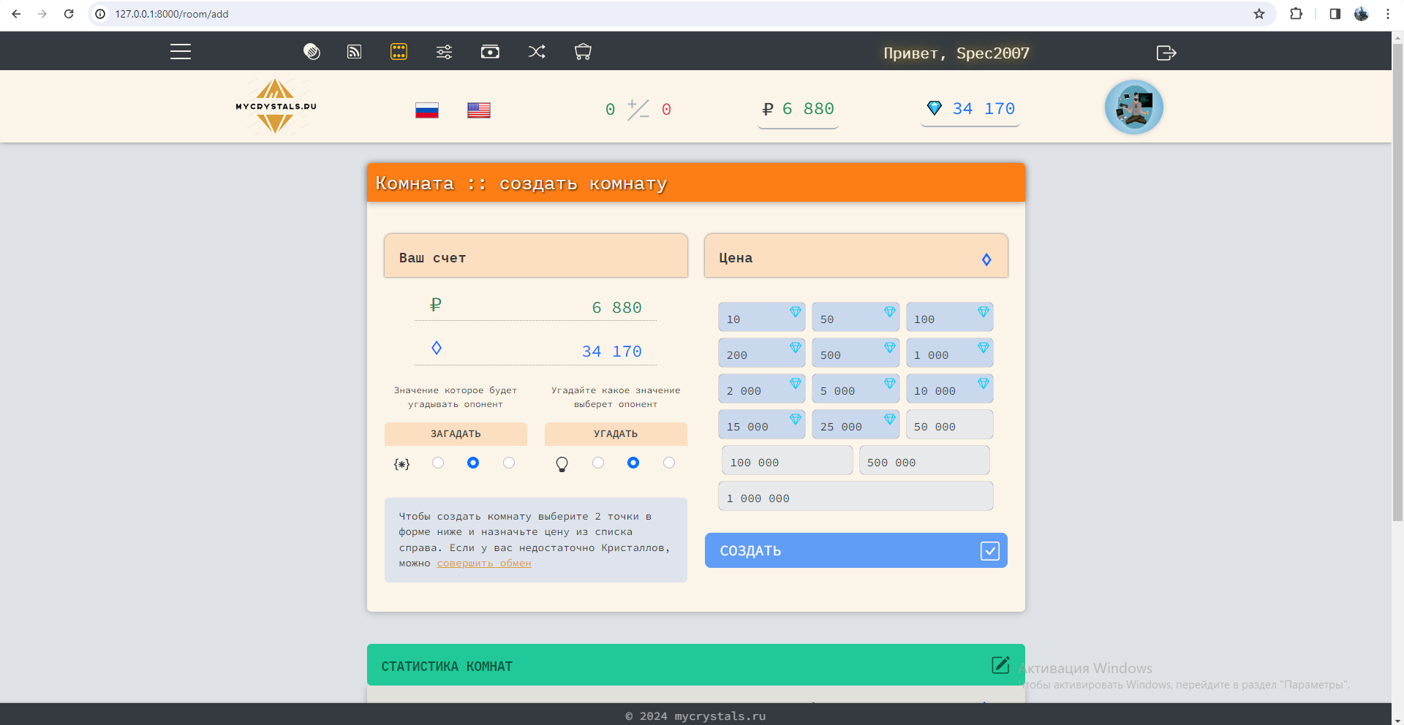This screenshot has height=725, width=1404.
Task: Select the yellow rooms grid icon
Action: tap(399, 52)
